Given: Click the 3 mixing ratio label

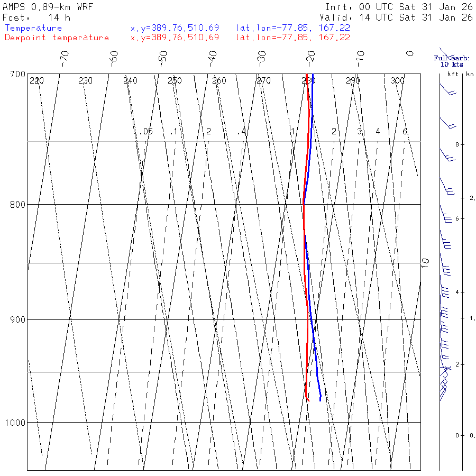Looking at the screenshot, I should point(360,132).
